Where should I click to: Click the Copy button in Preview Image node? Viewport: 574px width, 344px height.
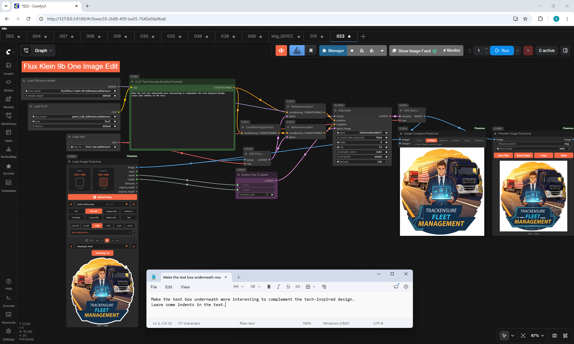point(544,155)
